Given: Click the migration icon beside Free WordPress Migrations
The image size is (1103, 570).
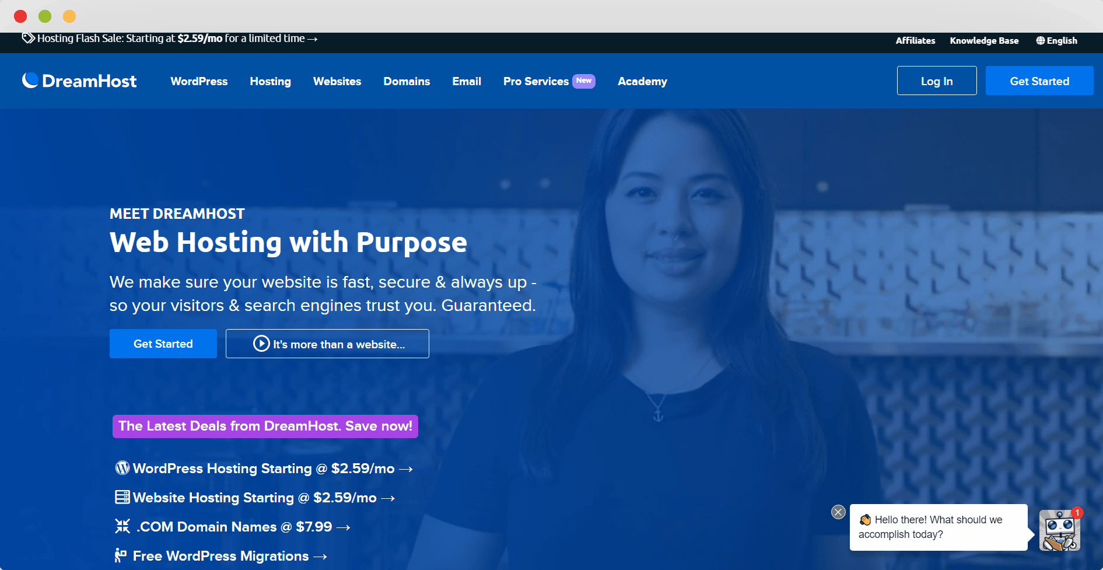Looking at the screenshot, I should click(121, 555).
